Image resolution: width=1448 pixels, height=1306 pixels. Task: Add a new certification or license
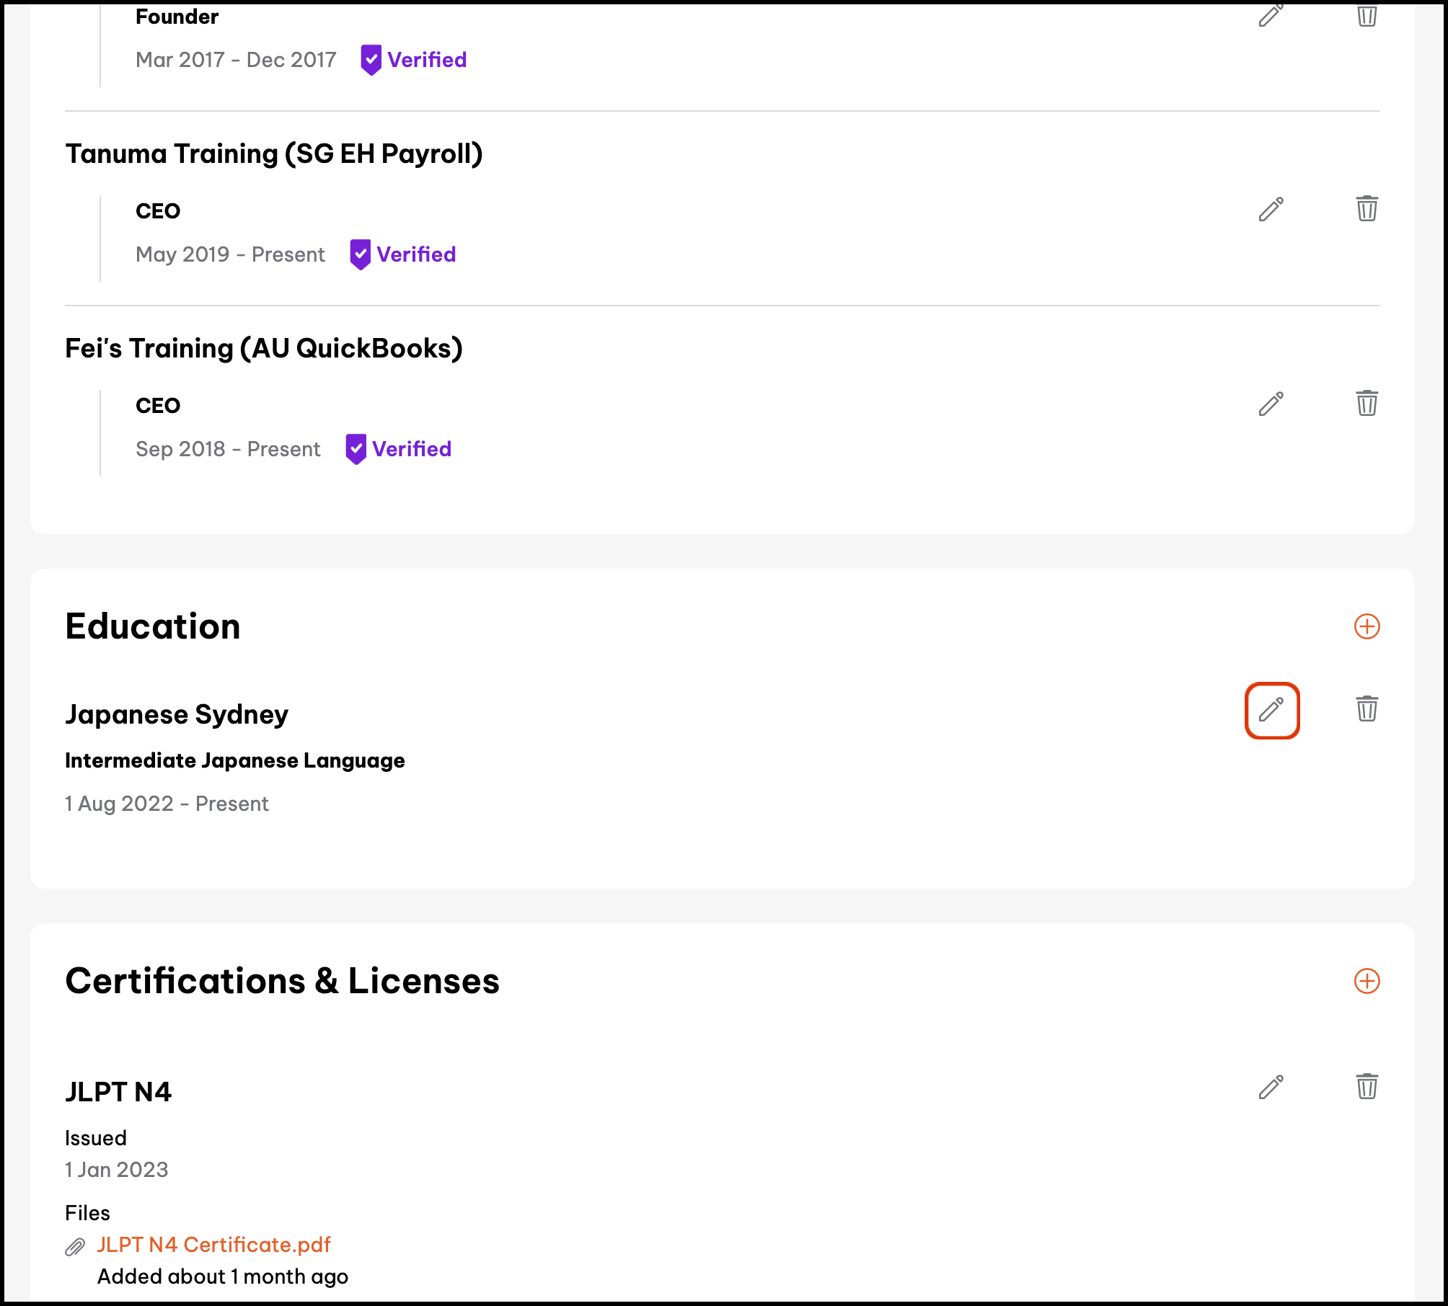pyautogui.click(x=1367, y=981)
